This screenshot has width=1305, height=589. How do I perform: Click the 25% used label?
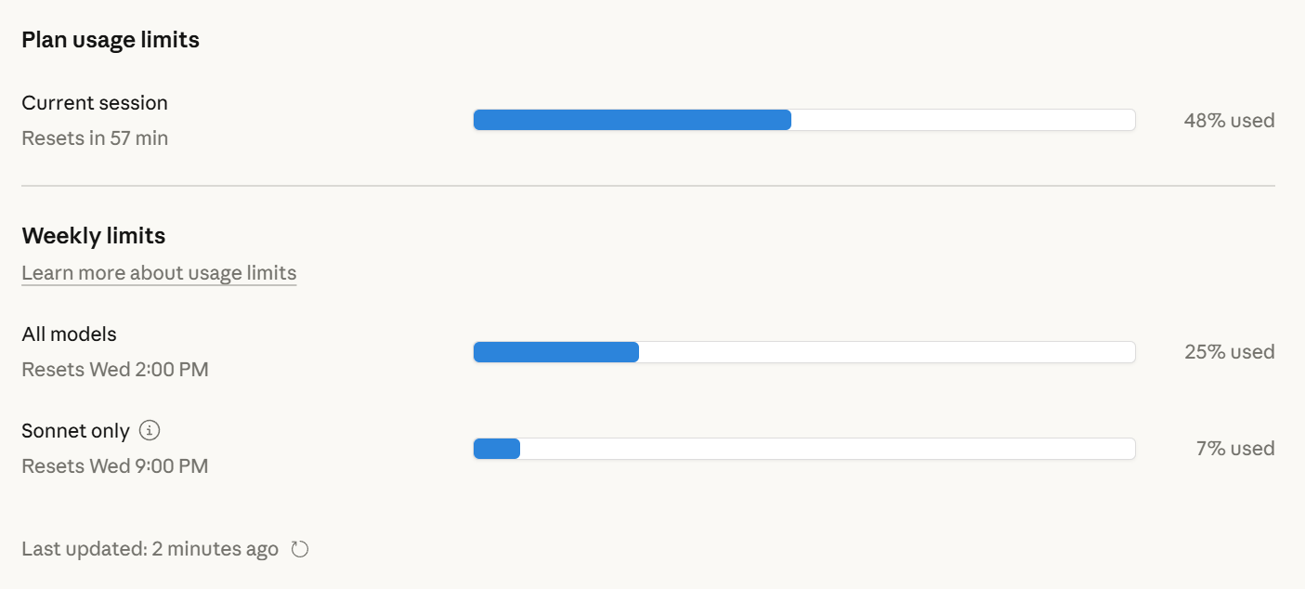click(1229, 352)
